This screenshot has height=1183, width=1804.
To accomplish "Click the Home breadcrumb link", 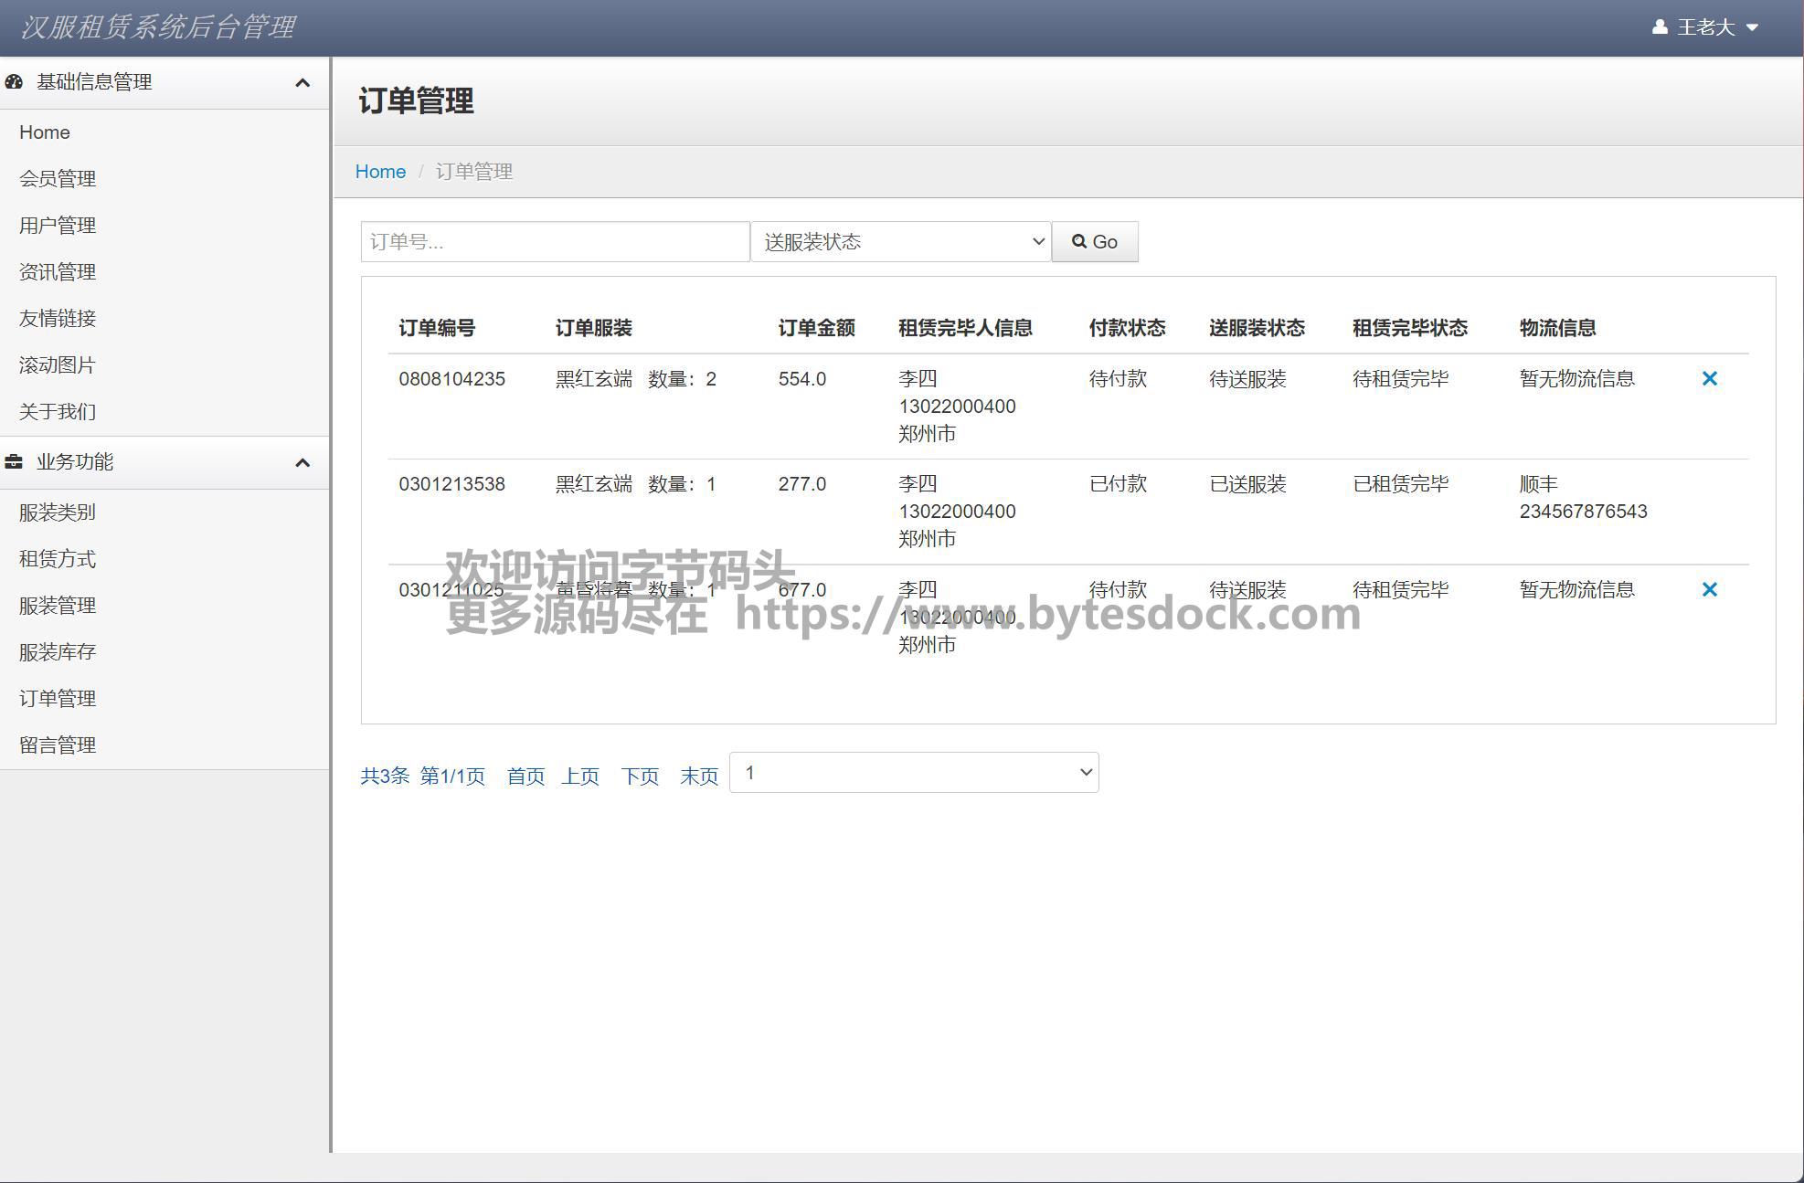I will [380, 172].
